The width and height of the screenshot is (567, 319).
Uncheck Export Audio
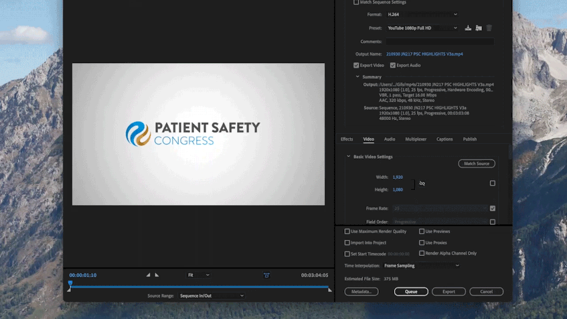coord(393,65)
